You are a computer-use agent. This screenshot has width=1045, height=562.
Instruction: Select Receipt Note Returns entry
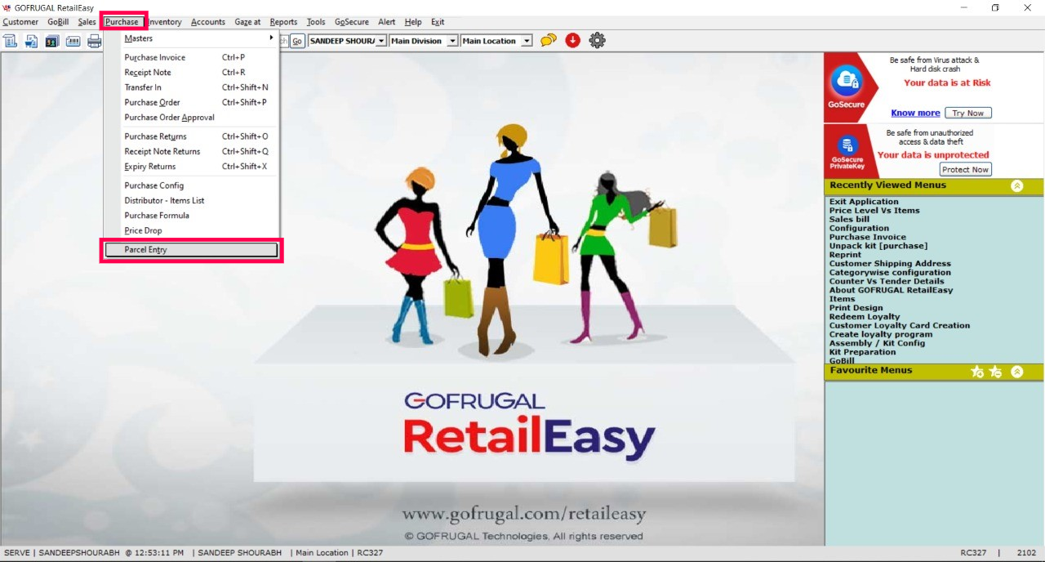192,151
